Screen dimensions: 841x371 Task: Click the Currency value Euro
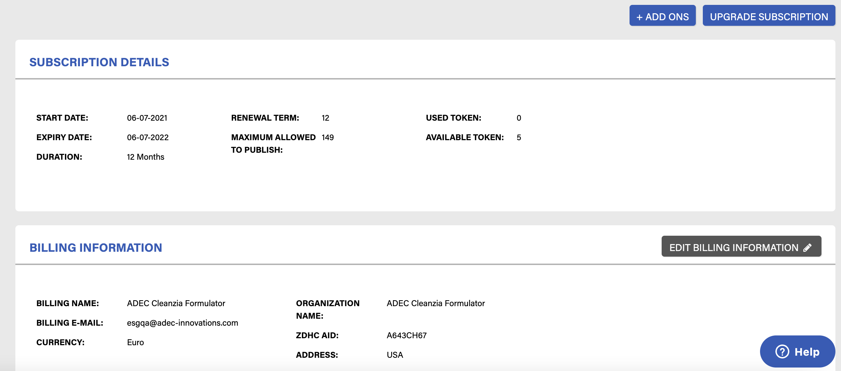(x=135, y=342)
